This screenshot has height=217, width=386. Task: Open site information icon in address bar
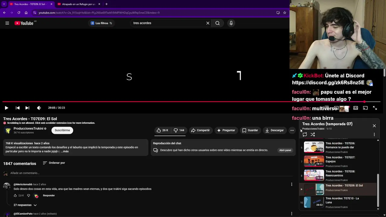[x=35, y=13]
